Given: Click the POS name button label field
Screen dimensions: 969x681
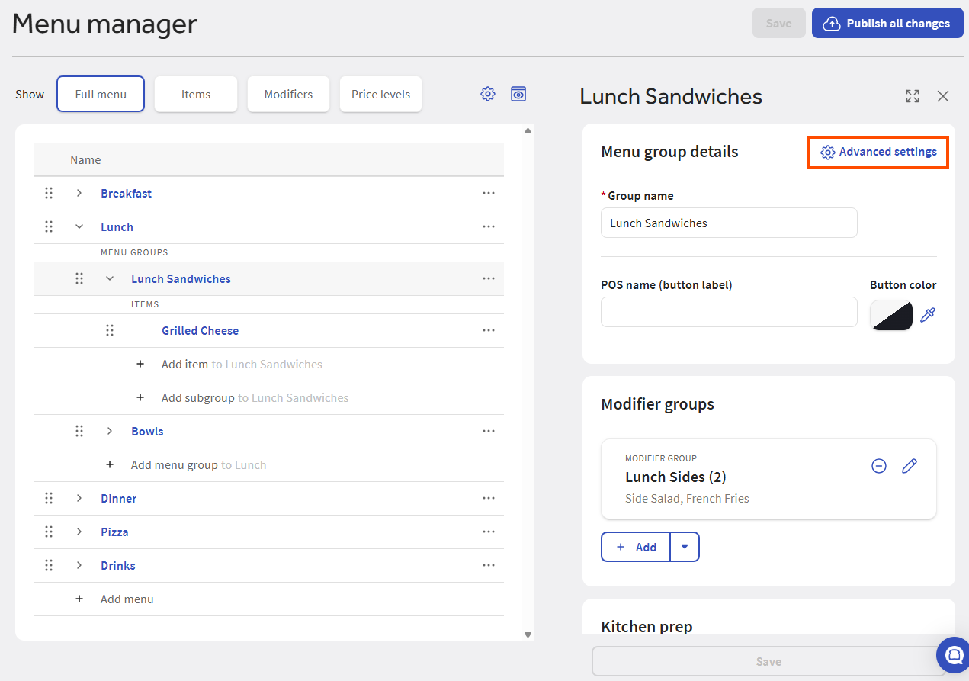Looking at the screenshot, I should pos(729,312).
